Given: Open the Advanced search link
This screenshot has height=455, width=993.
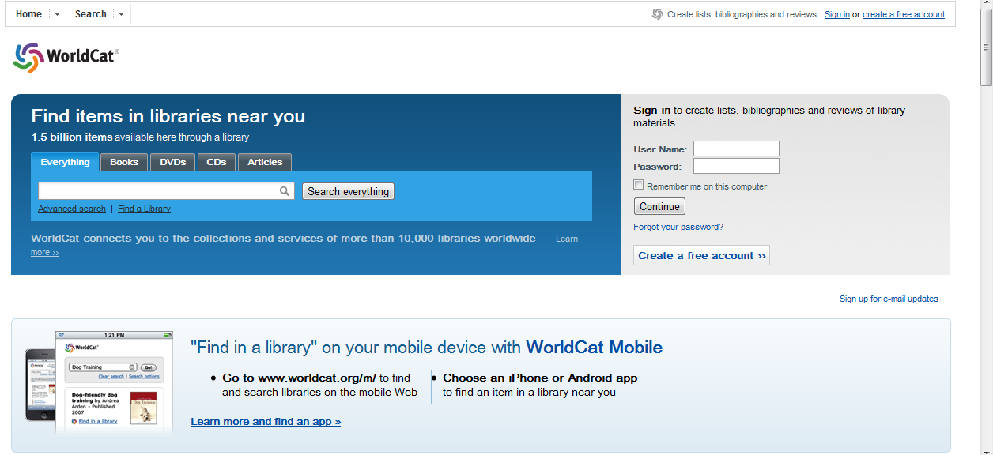Looking at the screenshot, I should click(72, 209).
